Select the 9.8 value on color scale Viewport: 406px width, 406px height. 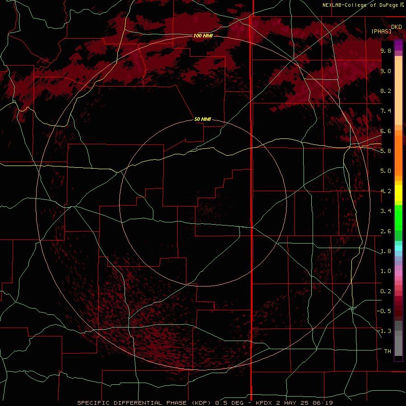pyautogui.click(x=386, y=51)
